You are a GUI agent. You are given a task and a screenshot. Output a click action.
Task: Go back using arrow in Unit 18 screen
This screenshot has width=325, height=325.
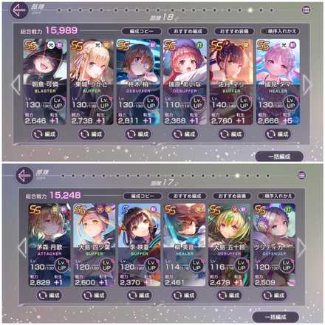coord(19,10)
